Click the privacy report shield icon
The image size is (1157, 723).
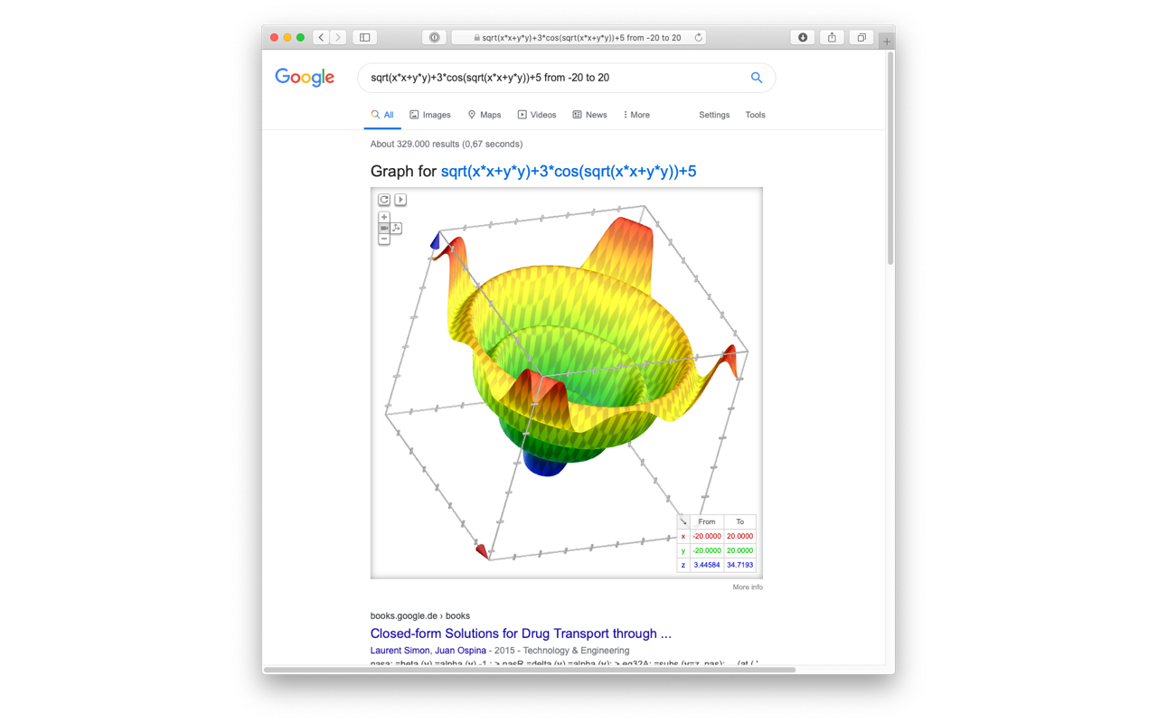click(x=435, y=37)
